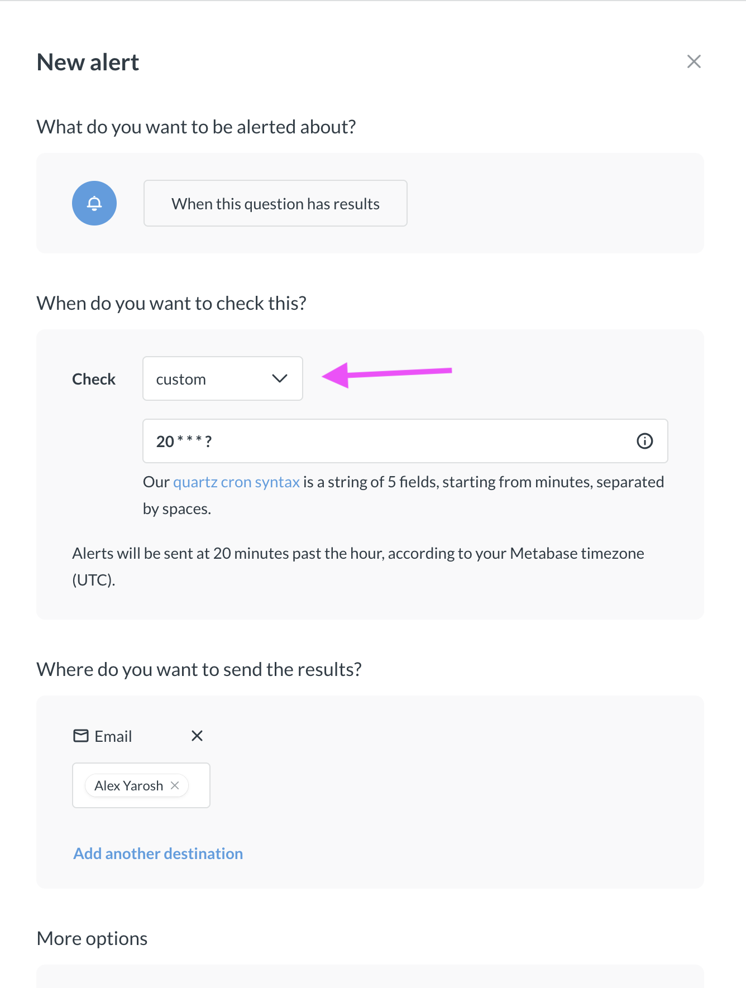Remove the Email destination with X
The width and height of the screenshot is (746, 988).
(197, 736)
